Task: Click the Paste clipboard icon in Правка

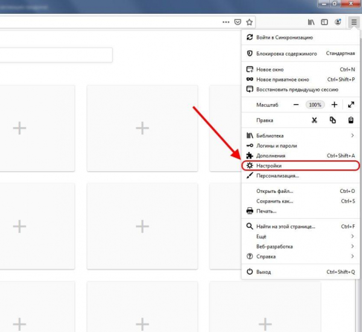Action: (351, 120)
